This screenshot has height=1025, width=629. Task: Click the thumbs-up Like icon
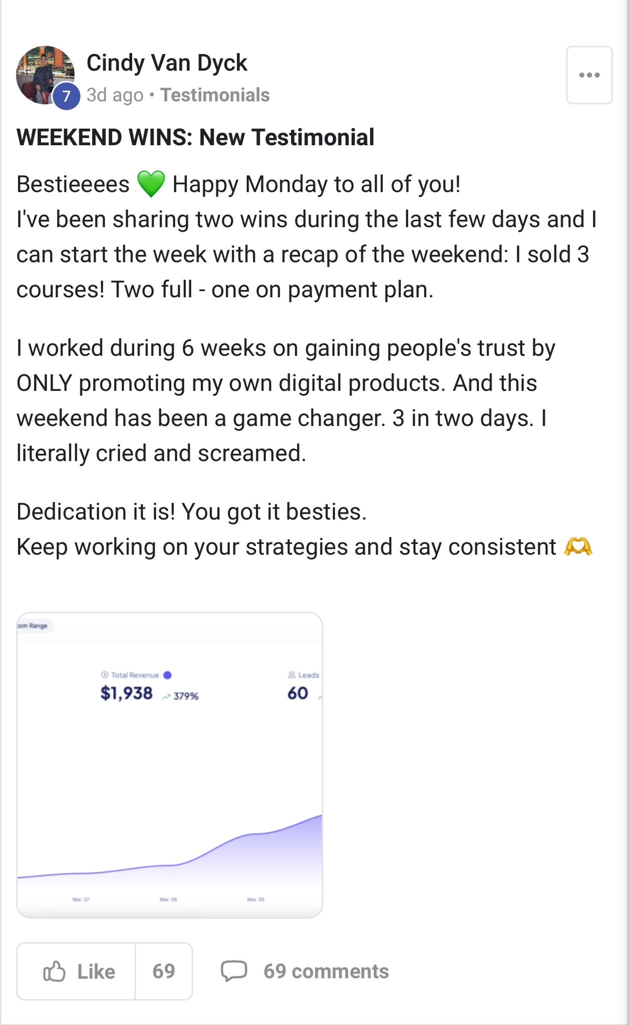tap(55, 971)
